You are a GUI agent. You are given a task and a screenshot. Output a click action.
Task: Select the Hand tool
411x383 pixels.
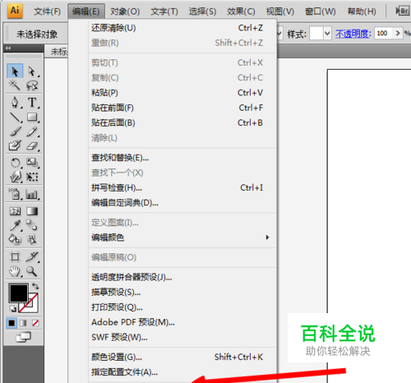[15, 271]
